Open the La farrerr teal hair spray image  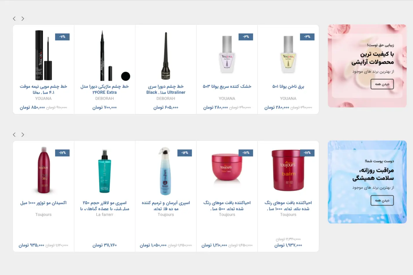tap(105, 171)
